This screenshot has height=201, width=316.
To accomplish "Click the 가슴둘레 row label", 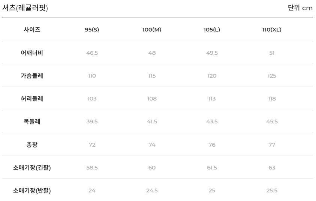I will [x=32, y=76].
